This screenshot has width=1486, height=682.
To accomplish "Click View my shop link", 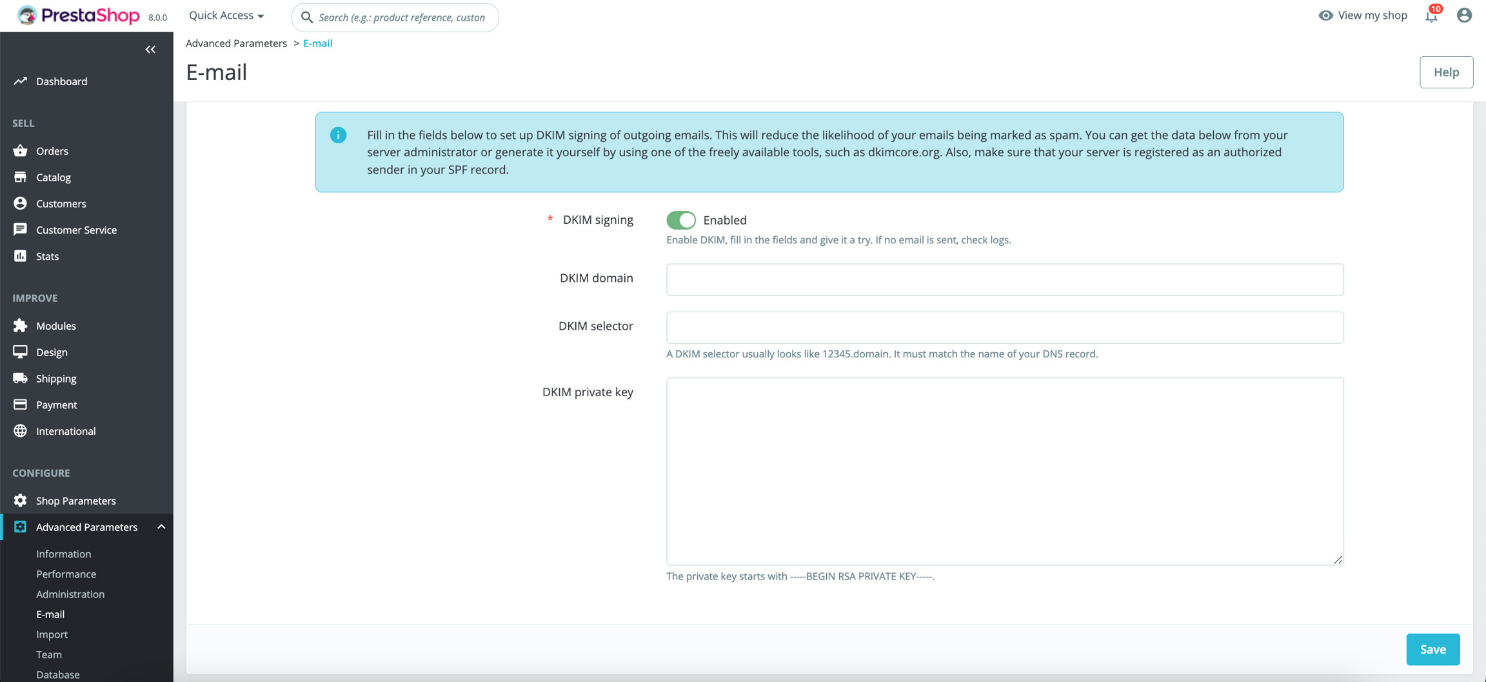I will (x=1363, y=15).
